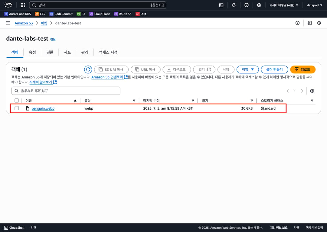
Task: Open the CodeCommit shortcut
Action: [61, 14]
